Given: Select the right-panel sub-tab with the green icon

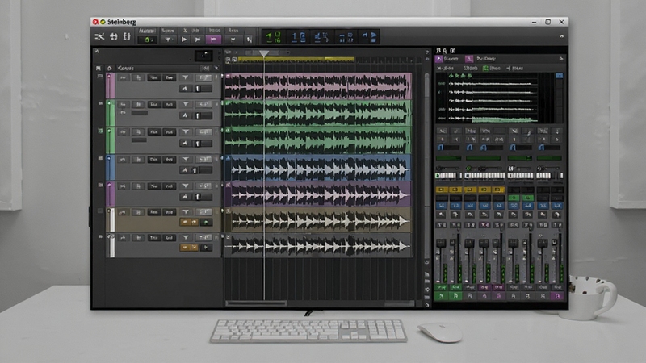Looking at the screenshot, I should tap(492, 68).
